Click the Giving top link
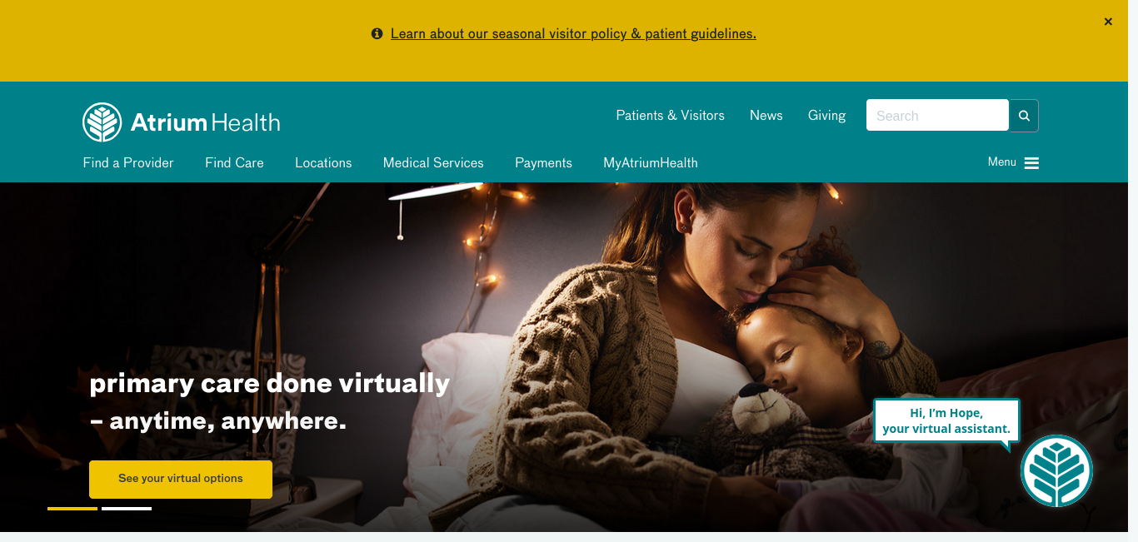 (826, 116)
